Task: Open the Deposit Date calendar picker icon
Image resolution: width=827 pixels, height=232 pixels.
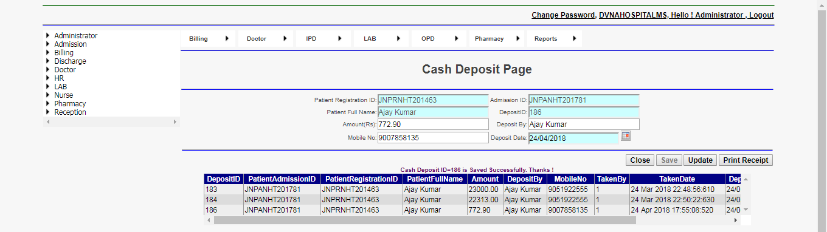Action: point(626,137)
